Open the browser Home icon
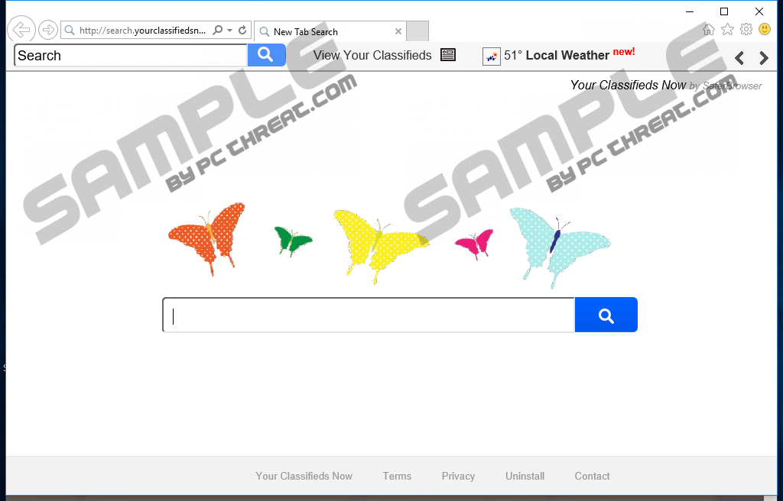Image resolution: width=783 pixels, height=501 pixels. coord(708,30)
